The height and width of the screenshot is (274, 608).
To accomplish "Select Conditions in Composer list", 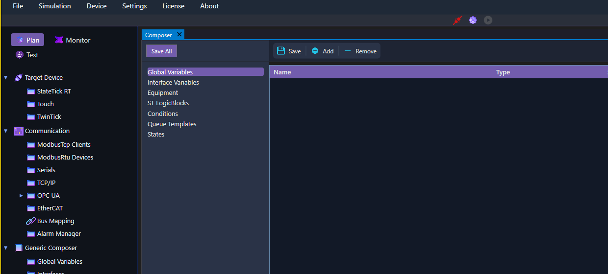I will (163, 114).
